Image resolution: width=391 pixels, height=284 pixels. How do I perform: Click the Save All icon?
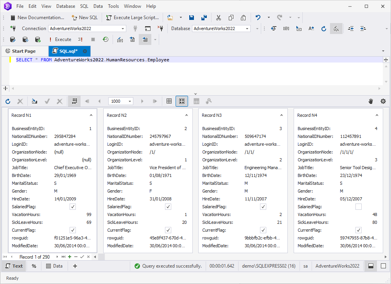click(204, 18)
